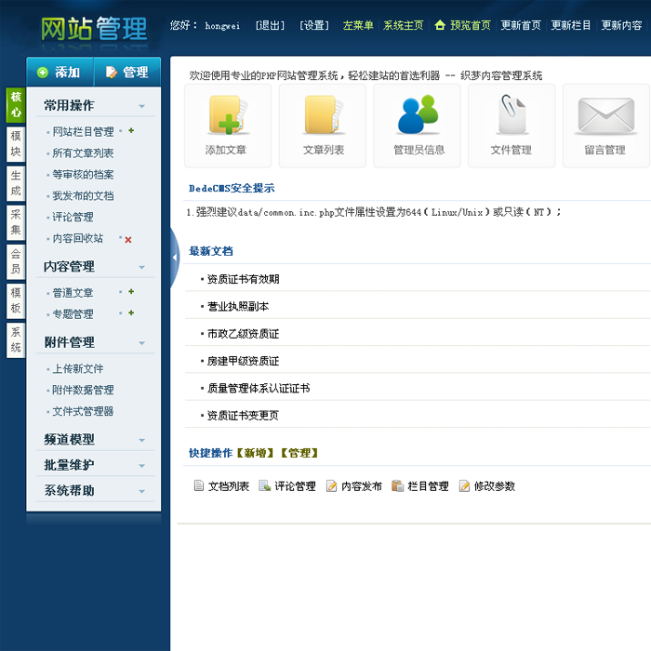651x651 pixels.
Task: Open the 文章列表 folder icon
Action: click(324, 115)
